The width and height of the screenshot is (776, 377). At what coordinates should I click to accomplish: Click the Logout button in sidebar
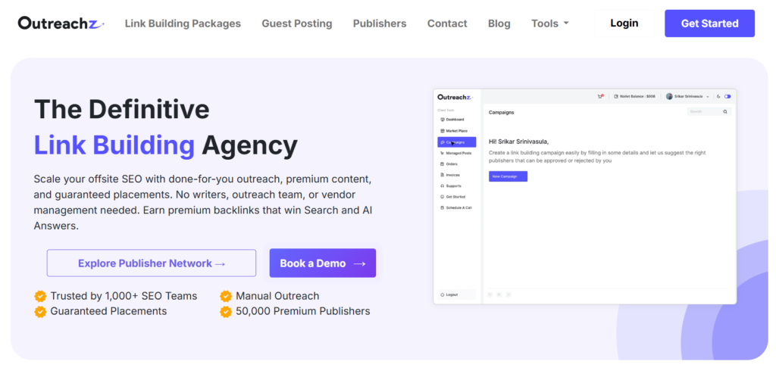457,294
